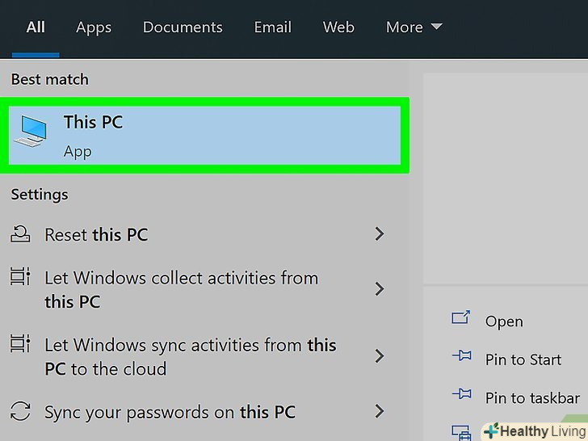Select the Email search tab
This screenshot has height=441, width=588.
click(x=272, y=27)
